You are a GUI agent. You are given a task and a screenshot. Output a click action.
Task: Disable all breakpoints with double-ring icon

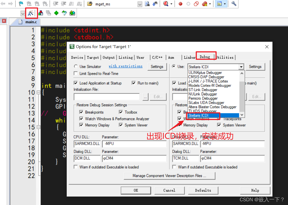[196, 4]
